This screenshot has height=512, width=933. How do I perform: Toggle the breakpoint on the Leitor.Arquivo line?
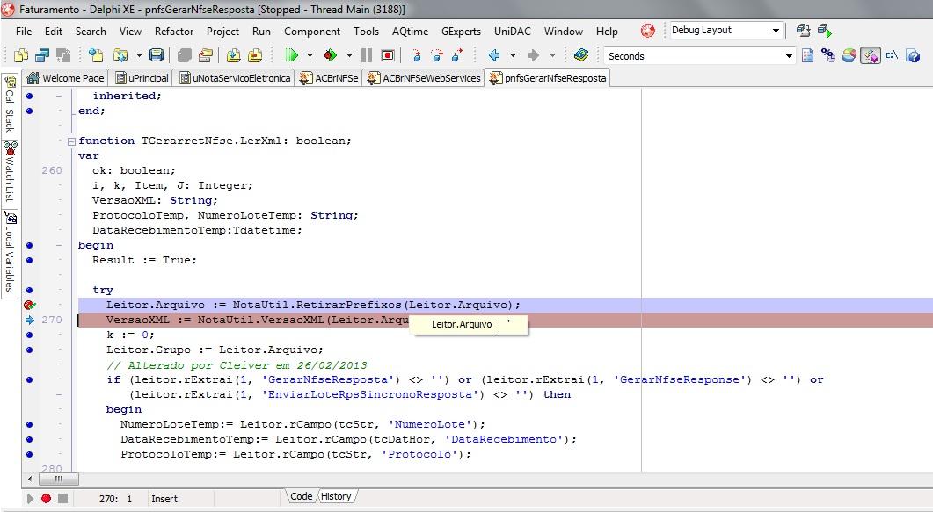click(x=29, y=306)
